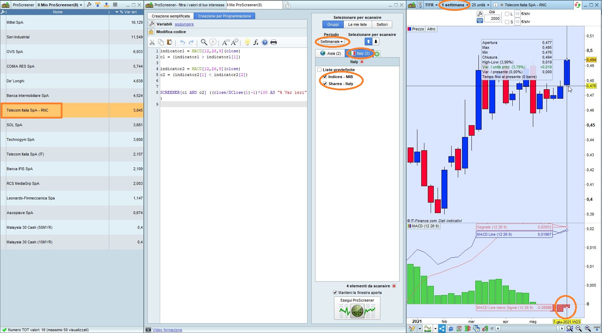This screenshot has height=333, width=602.
Task: Toggle Mantieni la finestra aperta checkbox
Action: click(335, 293)
